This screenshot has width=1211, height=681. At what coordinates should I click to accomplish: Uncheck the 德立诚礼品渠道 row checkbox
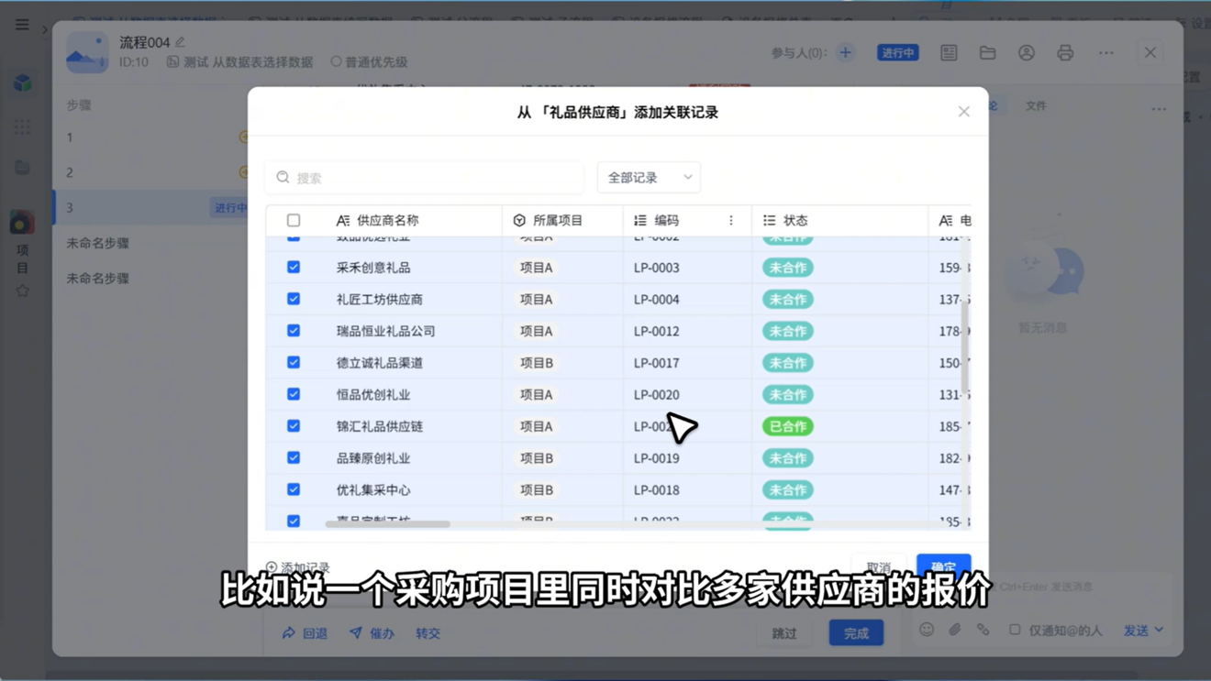pyautogui.click(x=294, y=362)
